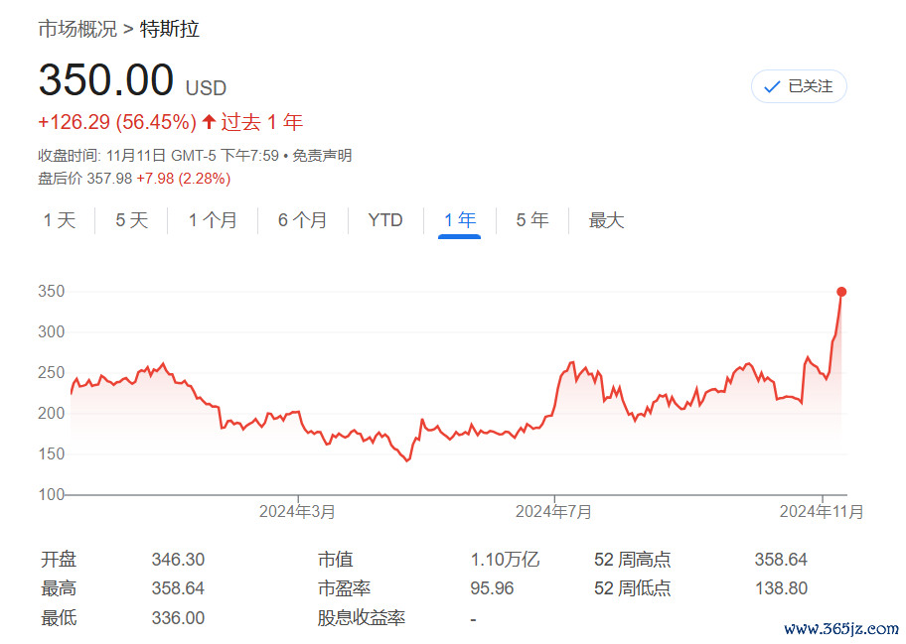Click the 免责声明 disclaimer link
Screen dimensions: 906x644
click(322, 156)
